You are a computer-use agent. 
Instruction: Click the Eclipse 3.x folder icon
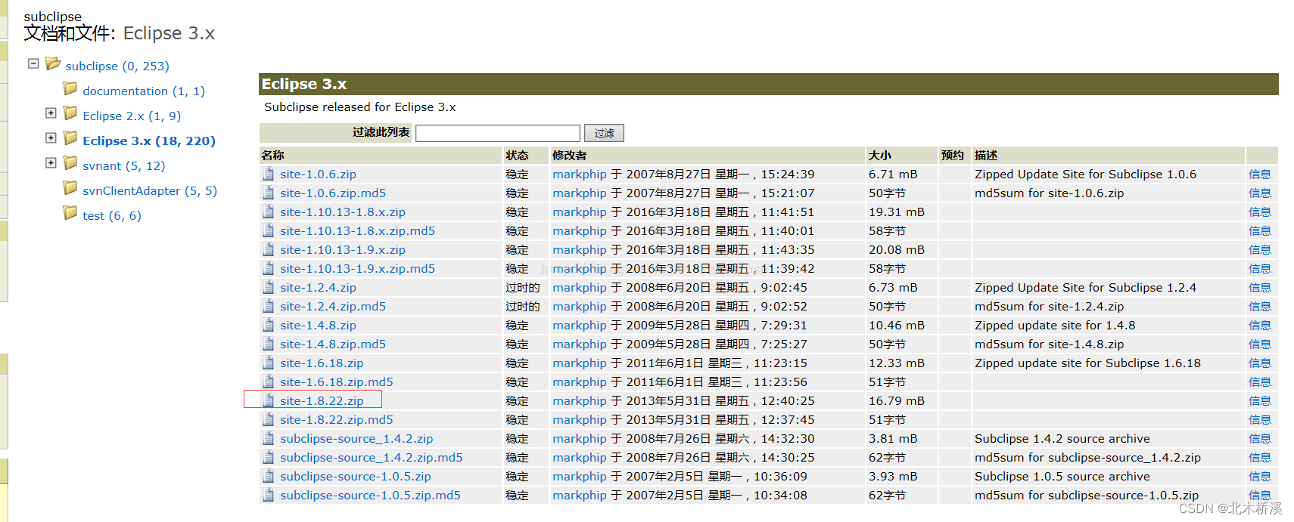70,138
